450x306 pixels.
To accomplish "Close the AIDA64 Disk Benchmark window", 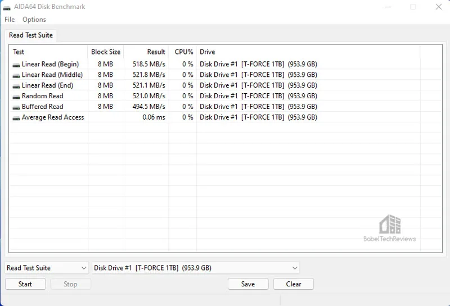I will (439, 7).
